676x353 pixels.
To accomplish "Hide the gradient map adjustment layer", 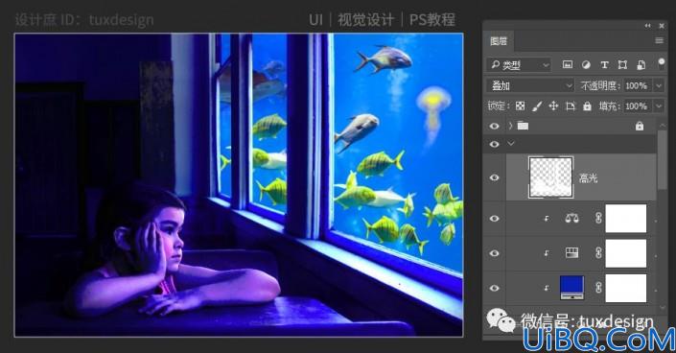I will (494, 253).
